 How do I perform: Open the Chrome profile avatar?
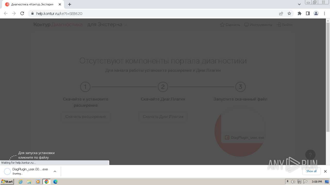(x=316, y=13)
